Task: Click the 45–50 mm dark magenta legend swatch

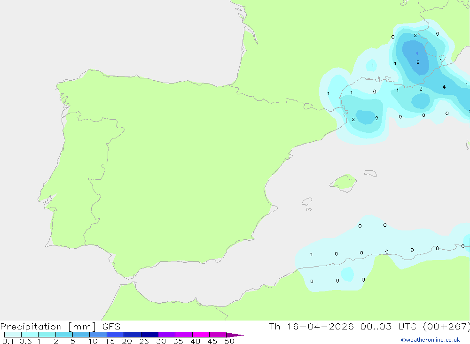Action: pyautogui.click(x=218, y=335)
